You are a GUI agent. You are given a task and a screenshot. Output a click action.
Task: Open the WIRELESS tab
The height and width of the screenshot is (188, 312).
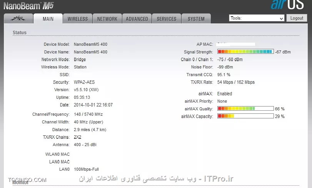click(x=78, y=19)
